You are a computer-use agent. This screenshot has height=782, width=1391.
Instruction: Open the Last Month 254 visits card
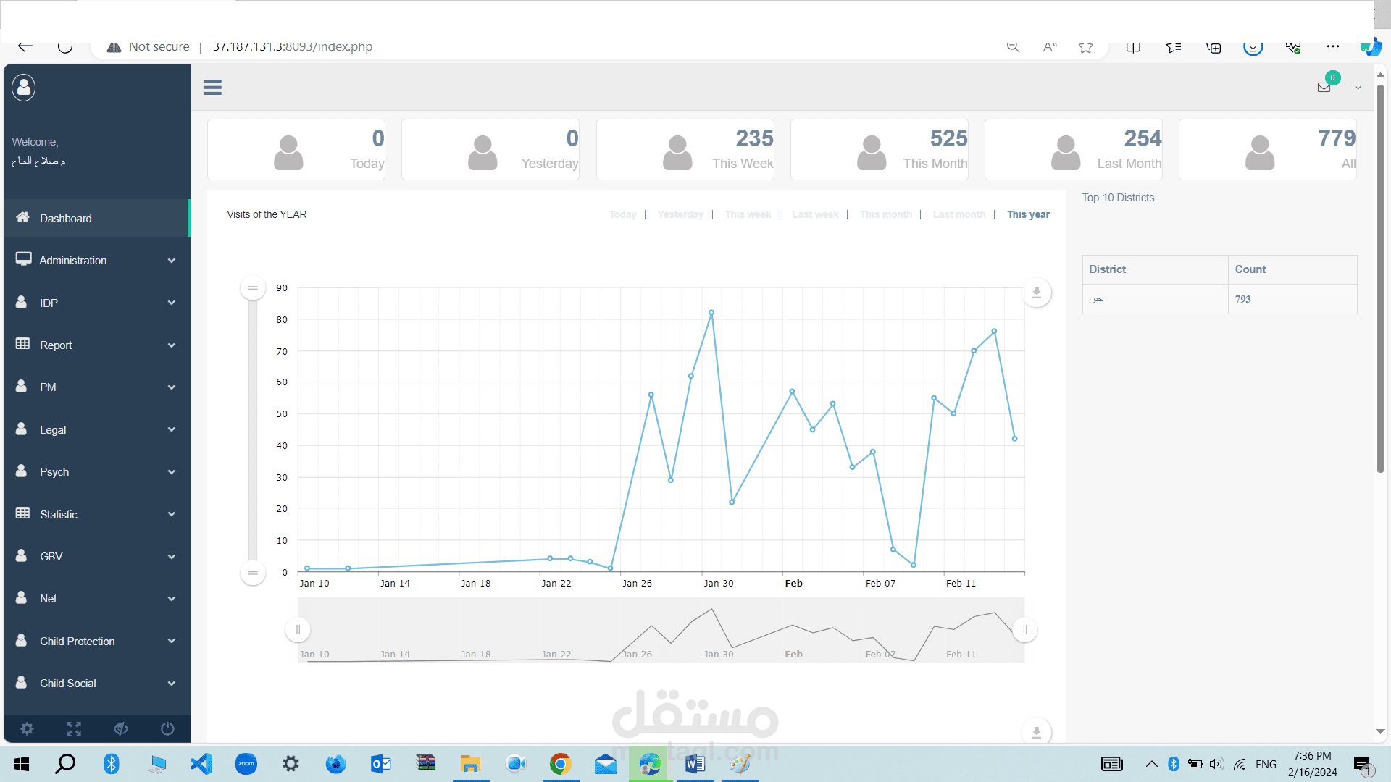pos(1074,150)
